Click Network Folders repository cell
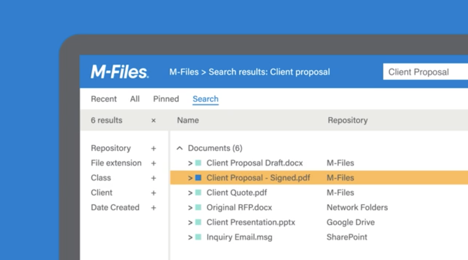Image resolution: width=468 pixels, height=260 pixels. [357, 207]
